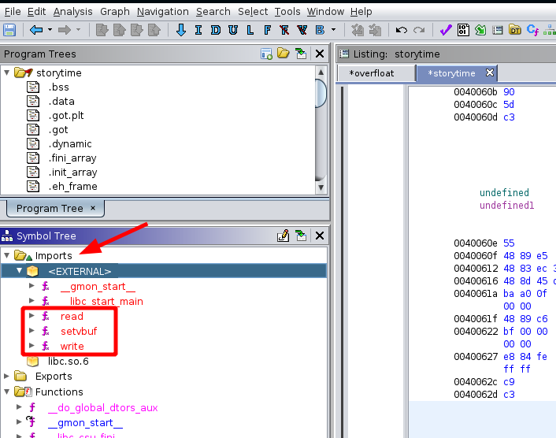Close the storytime listing tab
Image resolution: width=556 pixels, height=438 pixels.
489,73
